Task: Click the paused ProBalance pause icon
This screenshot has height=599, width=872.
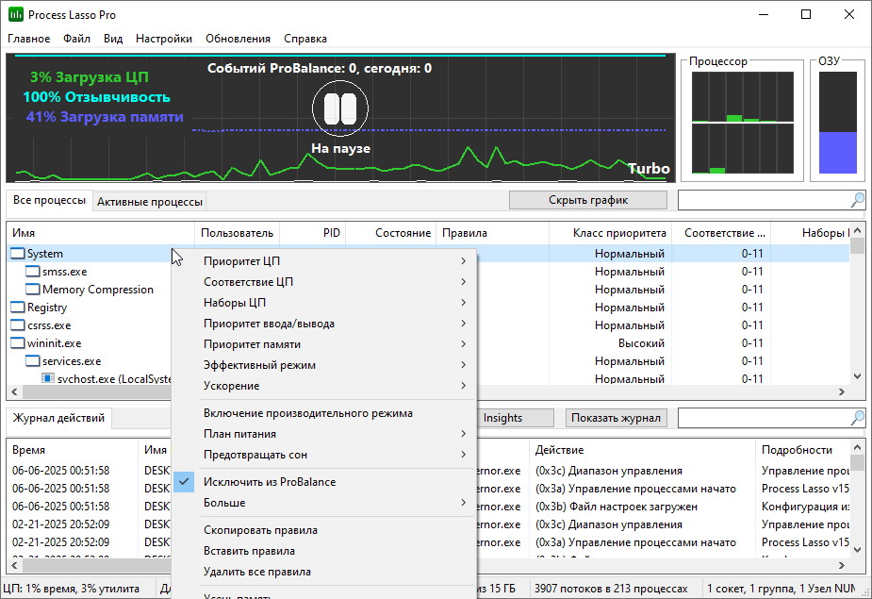Action: (339, 108)
